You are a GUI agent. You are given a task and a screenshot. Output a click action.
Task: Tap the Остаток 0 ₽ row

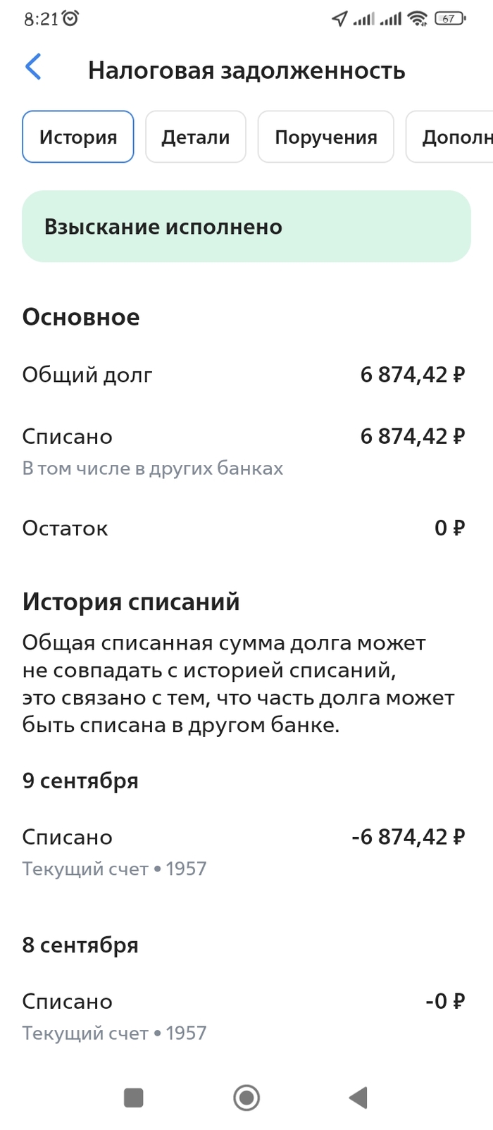[x=243, y=528]
